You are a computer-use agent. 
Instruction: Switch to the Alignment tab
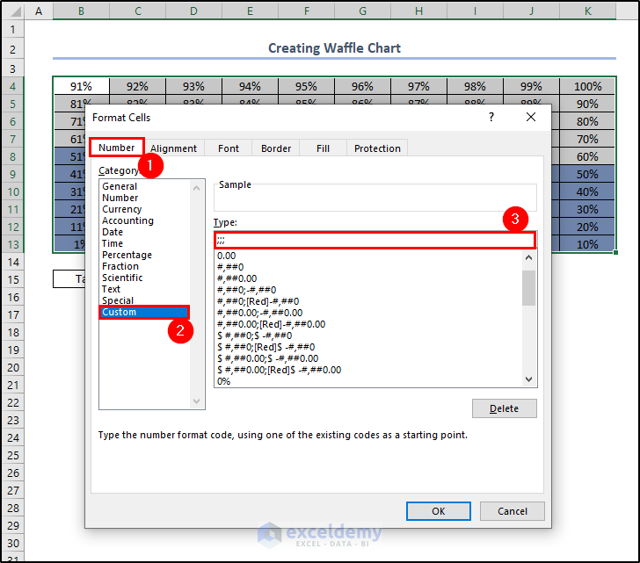173,148
